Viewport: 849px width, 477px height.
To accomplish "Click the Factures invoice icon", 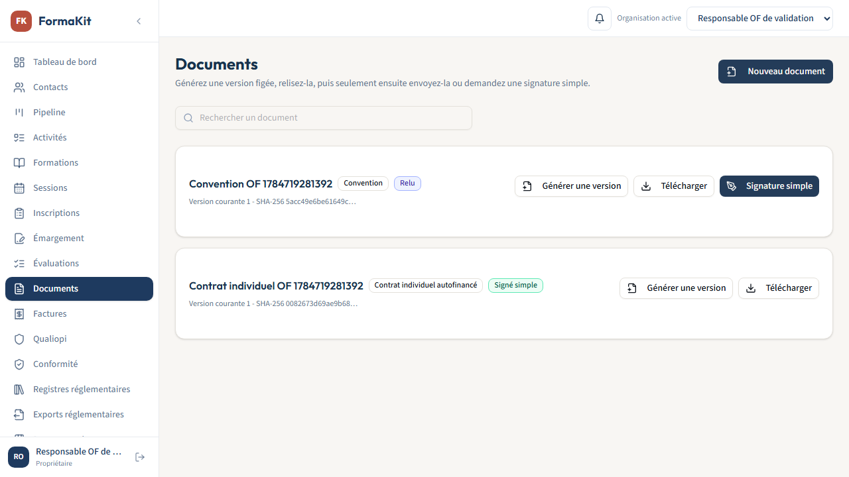I will [x=19, y=314].
